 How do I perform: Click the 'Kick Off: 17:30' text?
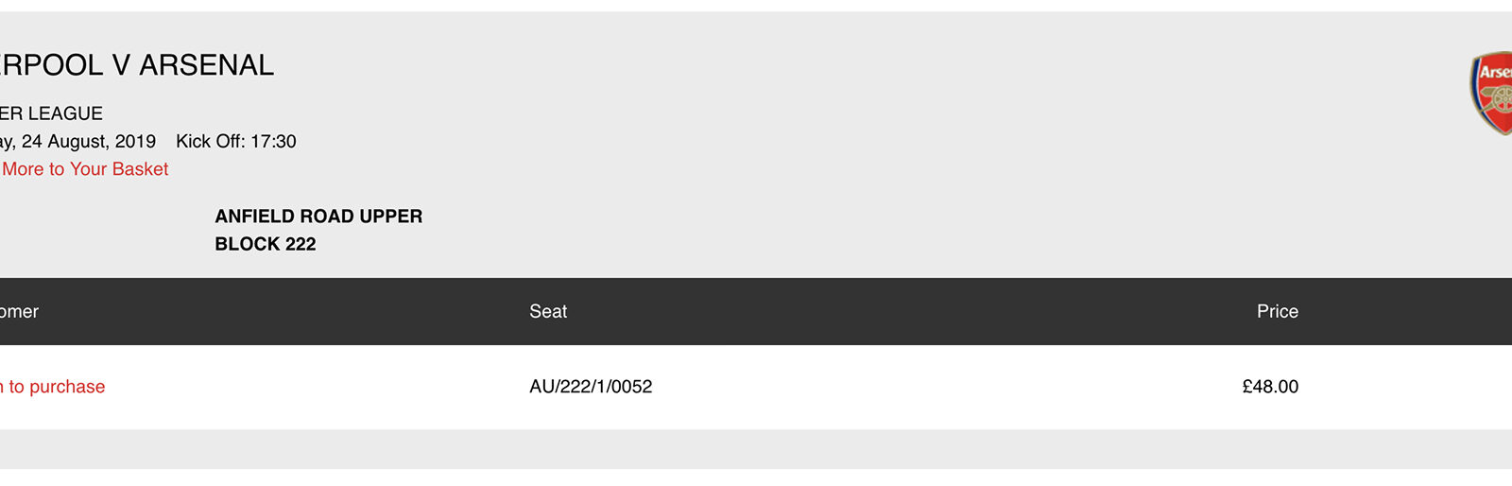(x=235, y=142)
